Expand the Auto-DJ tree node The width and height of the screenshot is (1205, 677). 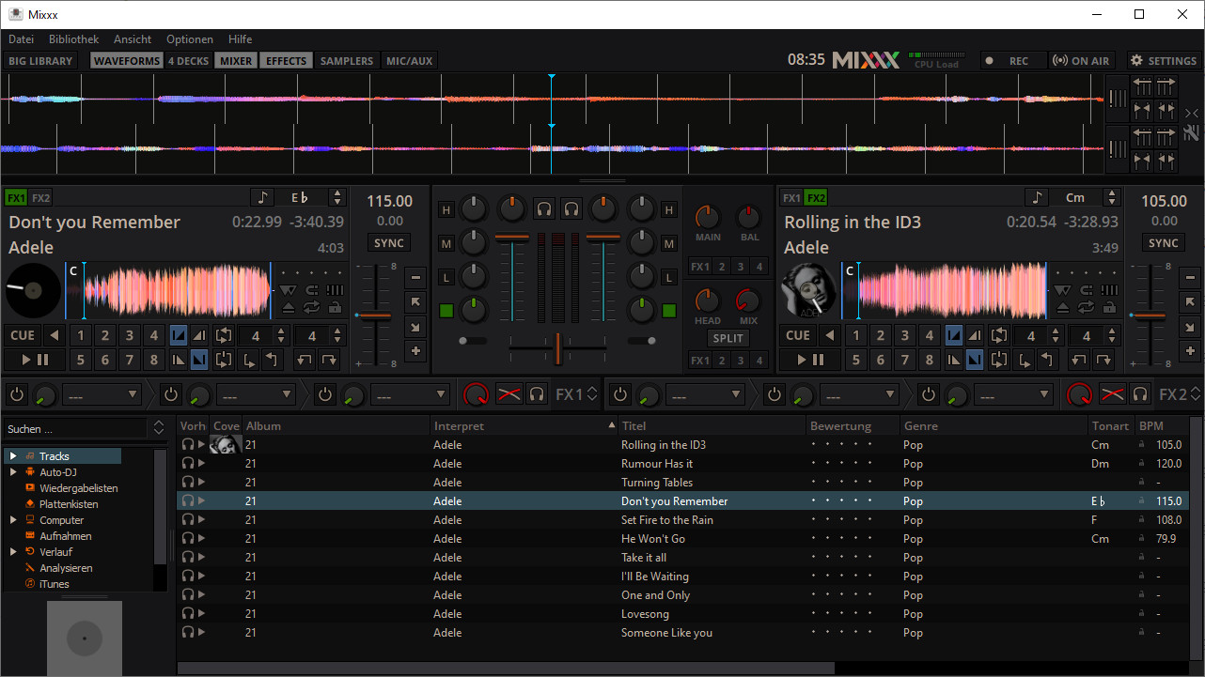(13, 472)
